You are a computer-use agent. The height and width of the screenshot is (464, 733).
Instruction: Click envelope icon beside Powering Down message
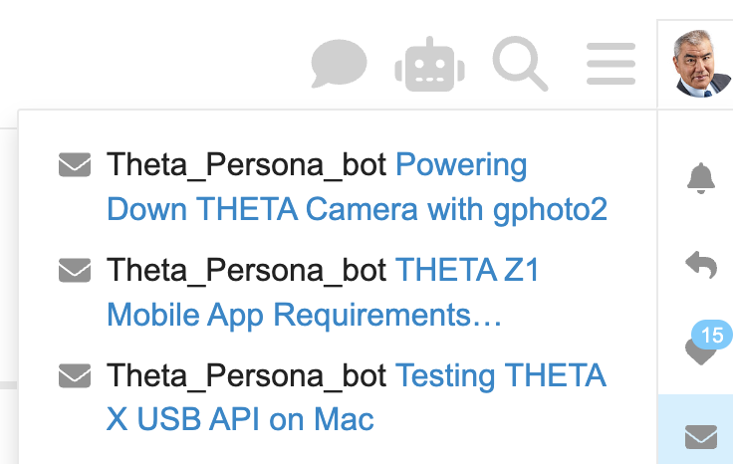point(75,164)
